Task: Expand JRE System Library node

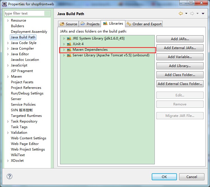Action: pyautogui.click(x=64, y=39)
